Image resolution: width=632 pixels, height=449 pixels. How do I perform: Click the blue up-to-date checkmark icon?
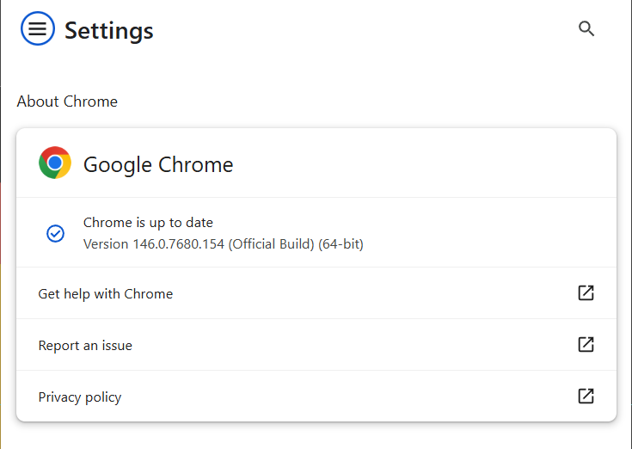pos(55,233)
